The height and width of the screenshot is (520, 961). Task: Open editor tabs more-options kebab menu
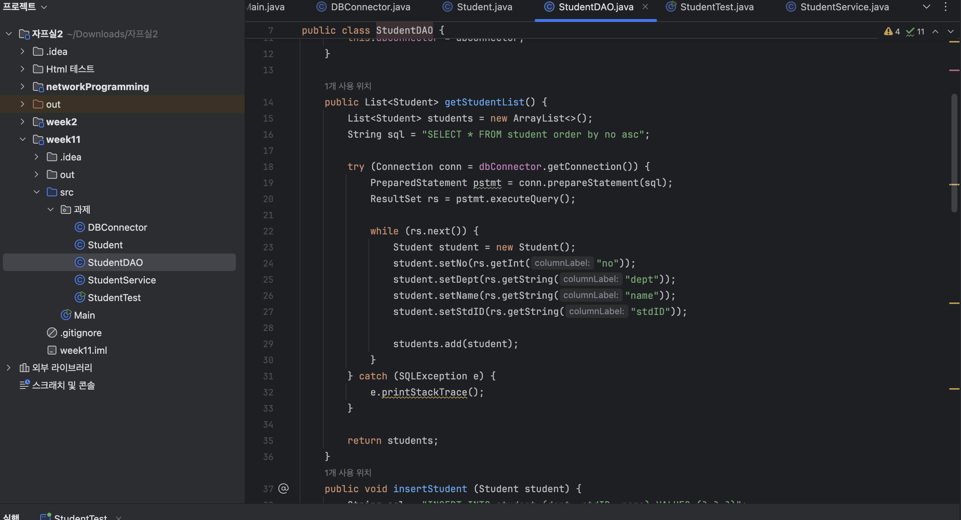(x=945, y=7)
